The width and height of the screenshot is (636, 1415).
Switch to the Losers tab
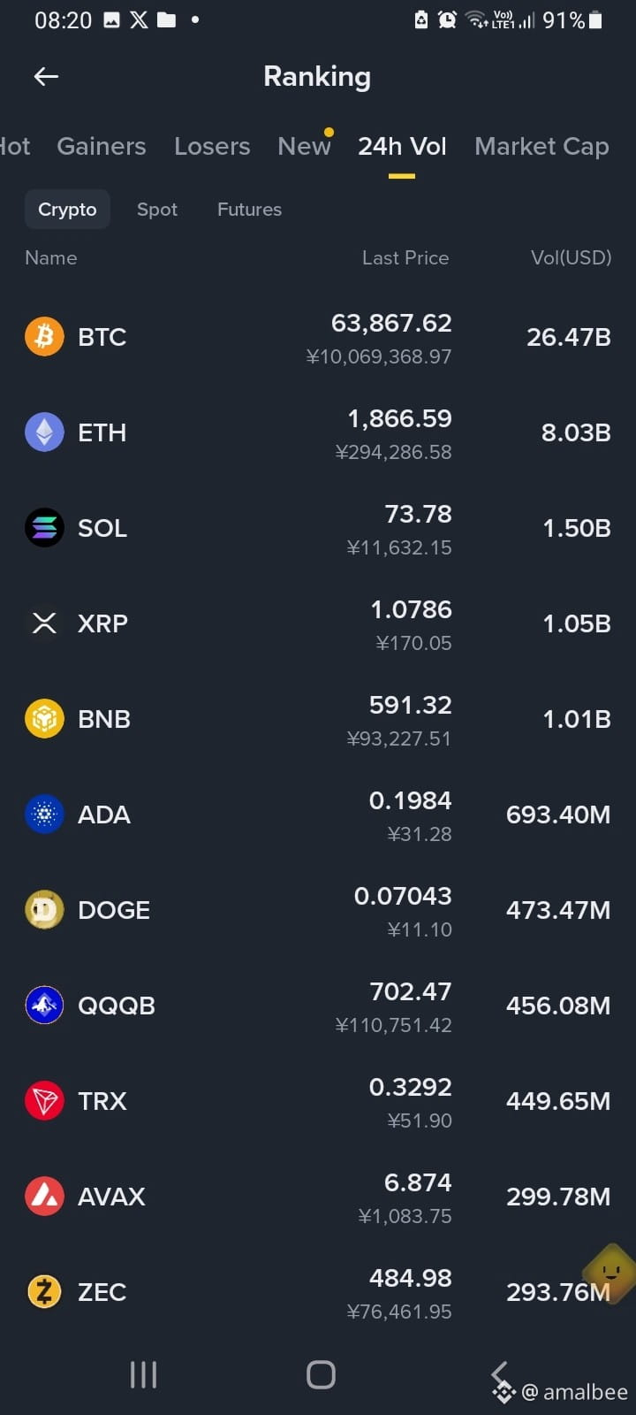(x=212, y=146)
